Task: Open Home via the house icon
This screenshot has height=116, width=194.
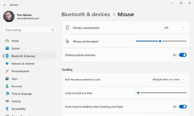Action: pos(7,41)
